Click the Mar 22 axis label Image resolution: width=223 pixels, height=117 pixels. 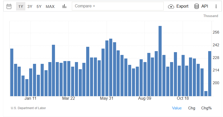(69, 98)
